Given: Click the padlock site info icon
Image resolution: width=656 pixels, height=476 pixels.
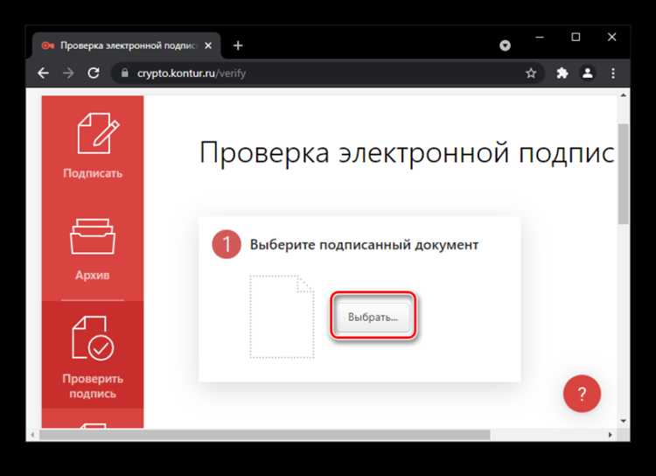Looking at the screenshot, I should coord(124,73).
